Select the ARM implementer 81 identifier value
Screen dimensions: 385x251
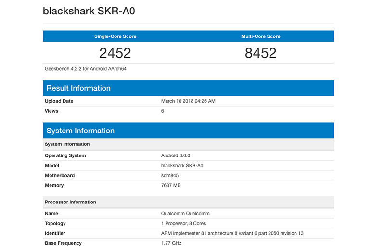232,233
